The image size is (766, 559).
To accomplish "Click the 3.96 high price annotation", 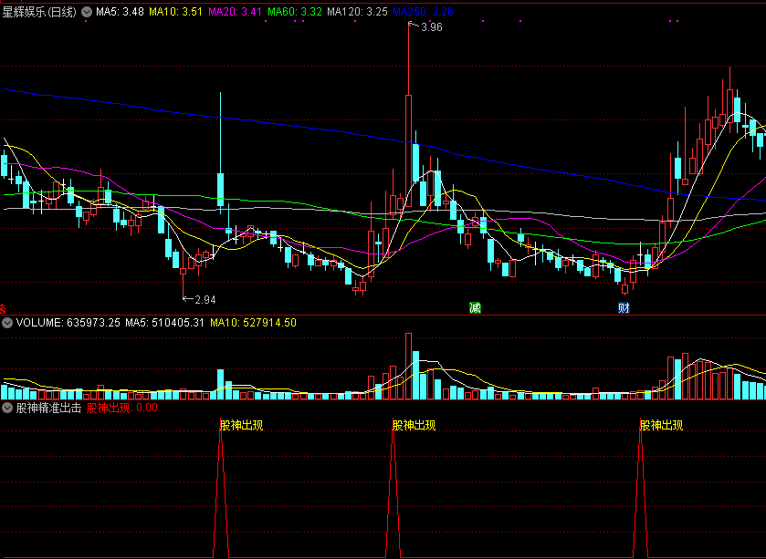I will [x=431, y=27].
